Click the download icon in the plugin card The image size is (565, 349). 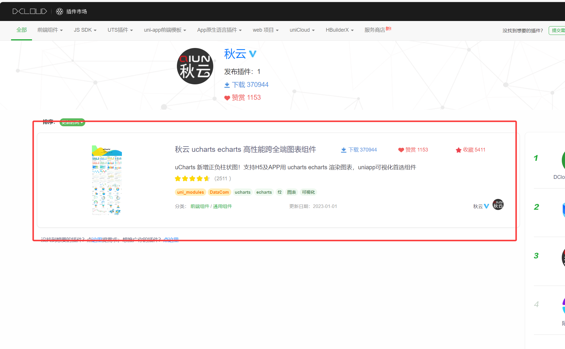click(344, 150)
